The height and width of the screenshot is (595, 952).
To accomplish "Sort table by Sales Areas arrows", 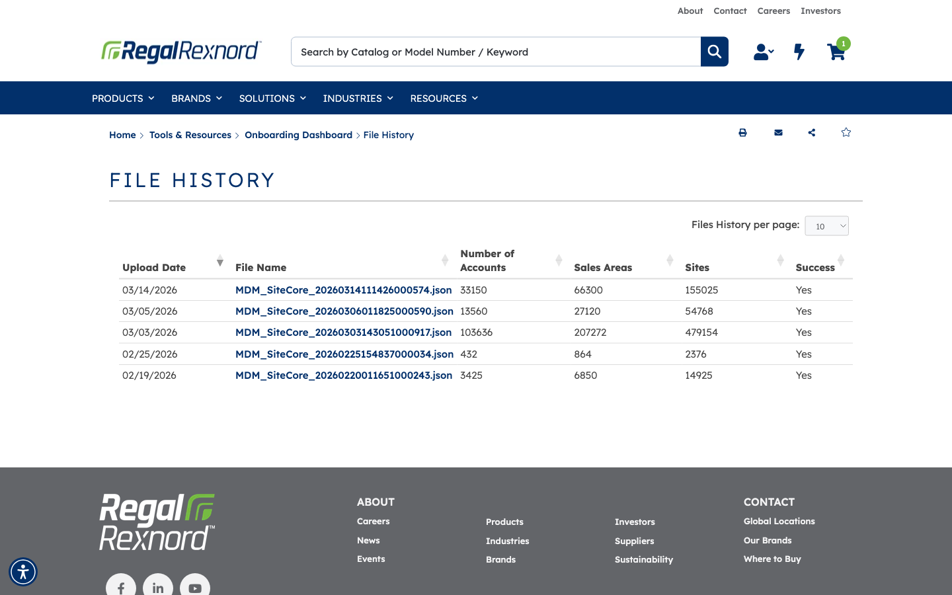I will tap(670, 261).
